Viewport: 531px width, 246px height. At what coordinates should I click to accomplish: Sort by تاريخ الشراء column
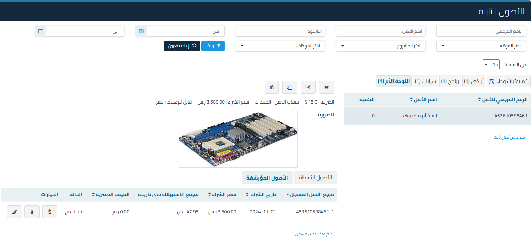261,195
